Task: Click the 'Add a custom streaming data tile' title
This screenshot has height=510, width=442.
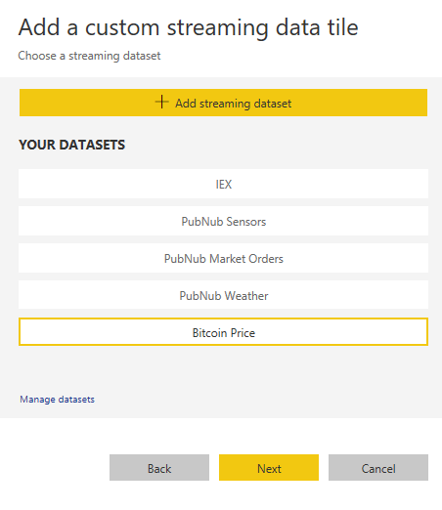Action: 189,27
